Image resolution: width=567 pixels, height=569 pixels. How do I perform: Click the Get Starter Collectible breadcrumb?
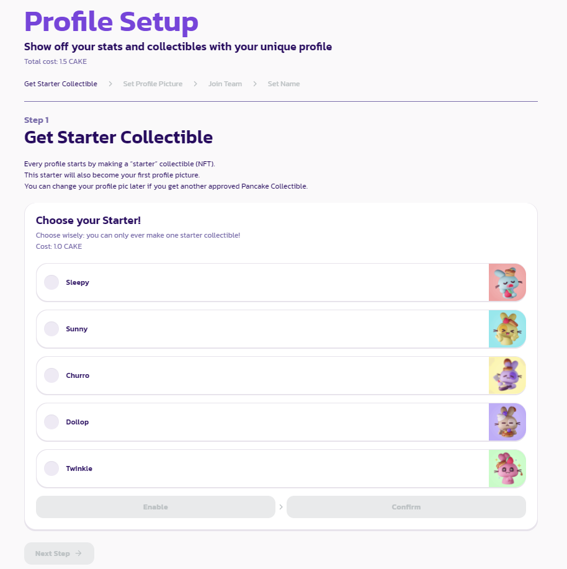click(61, 84)
